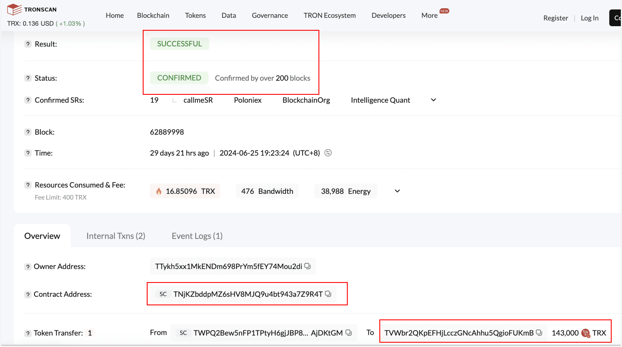The image size is (622, 347).
Task: Switch to the Event Logs tab
Action: click(x=197, y=236)
